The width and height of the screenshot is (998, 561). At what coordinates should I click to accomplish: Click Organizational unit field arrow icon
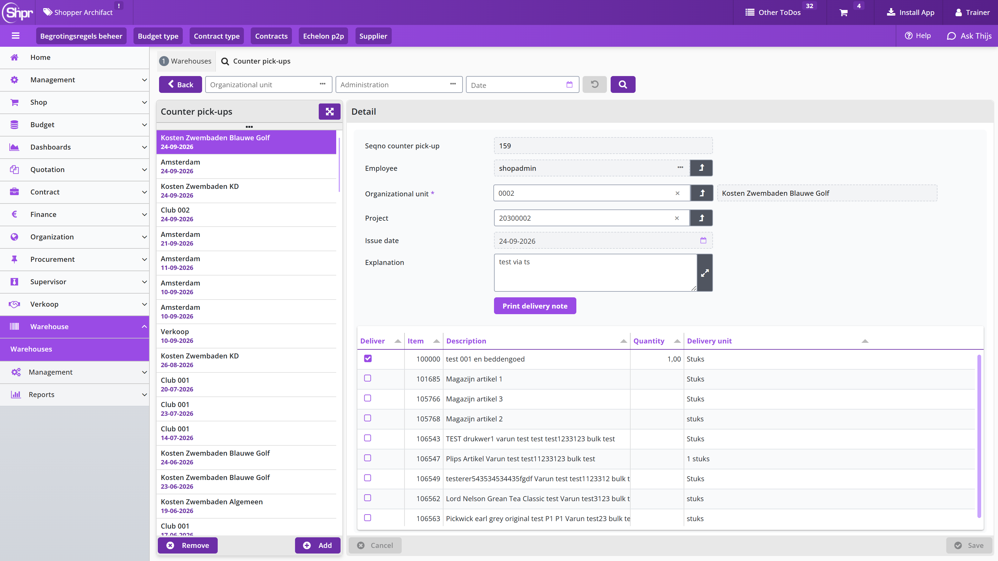[702, 193]
